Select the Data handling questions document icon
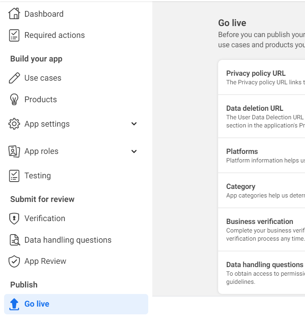 tap(14, 240)
